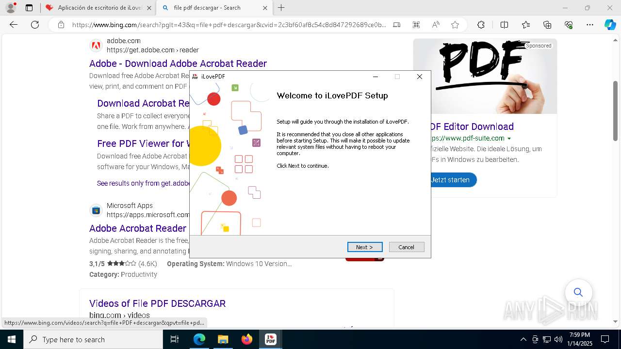Close the Bing search tab

coord(264,8)
